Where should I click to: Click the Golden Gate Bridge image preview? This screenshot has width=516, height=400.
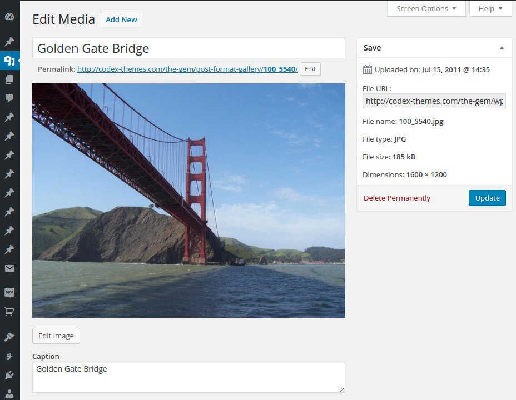click(188, 201)
